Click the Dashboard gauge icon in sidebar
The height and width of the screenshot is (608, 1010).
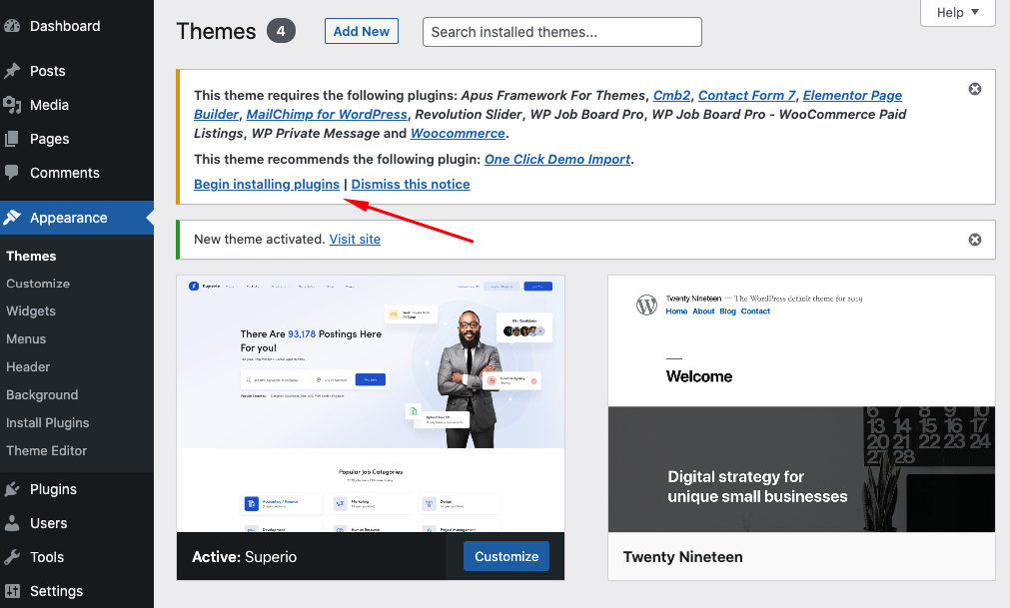pos(12,26)
